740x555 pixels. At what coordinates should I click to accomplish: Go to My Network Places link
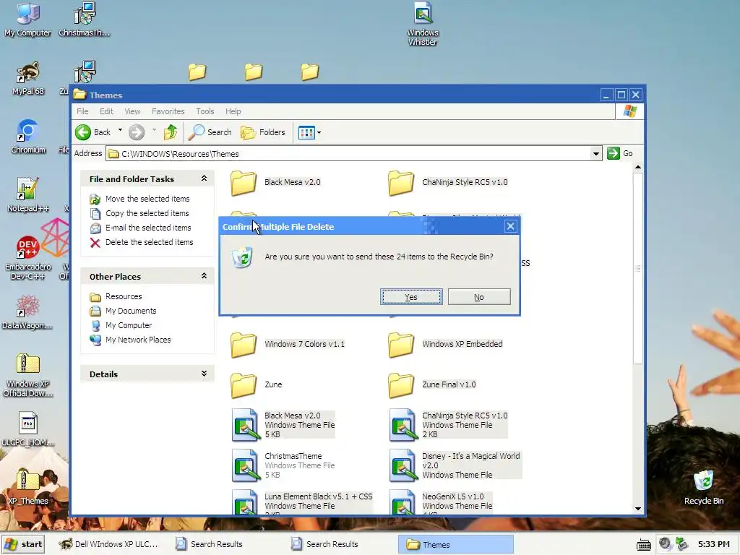(x=138, y=340)
